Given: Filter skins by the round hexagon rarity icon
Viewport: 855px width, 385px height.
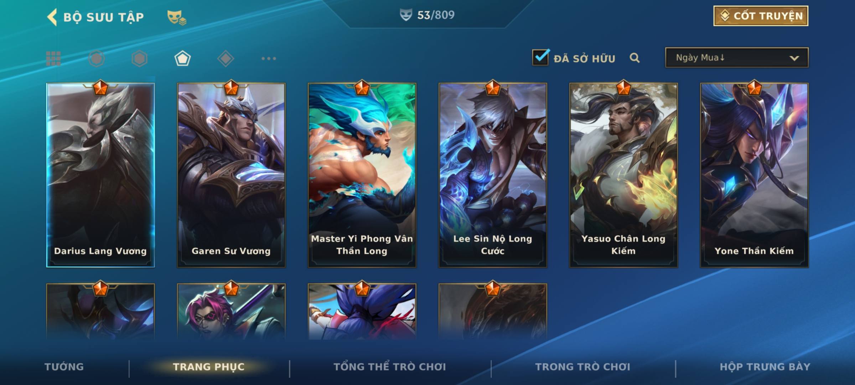Looking at the screenshot, I should [x=97, y=58].
